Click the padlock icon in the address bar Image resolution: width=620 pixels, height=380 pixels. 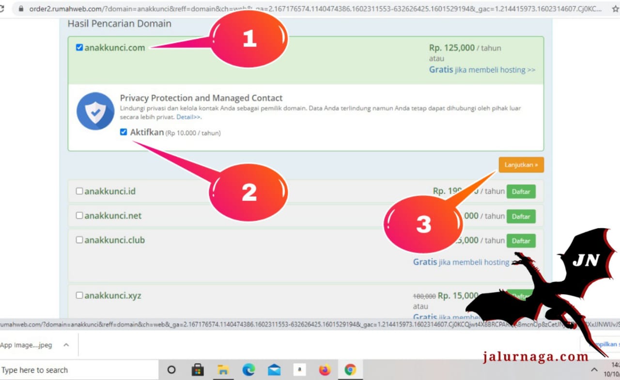point(20,9)
